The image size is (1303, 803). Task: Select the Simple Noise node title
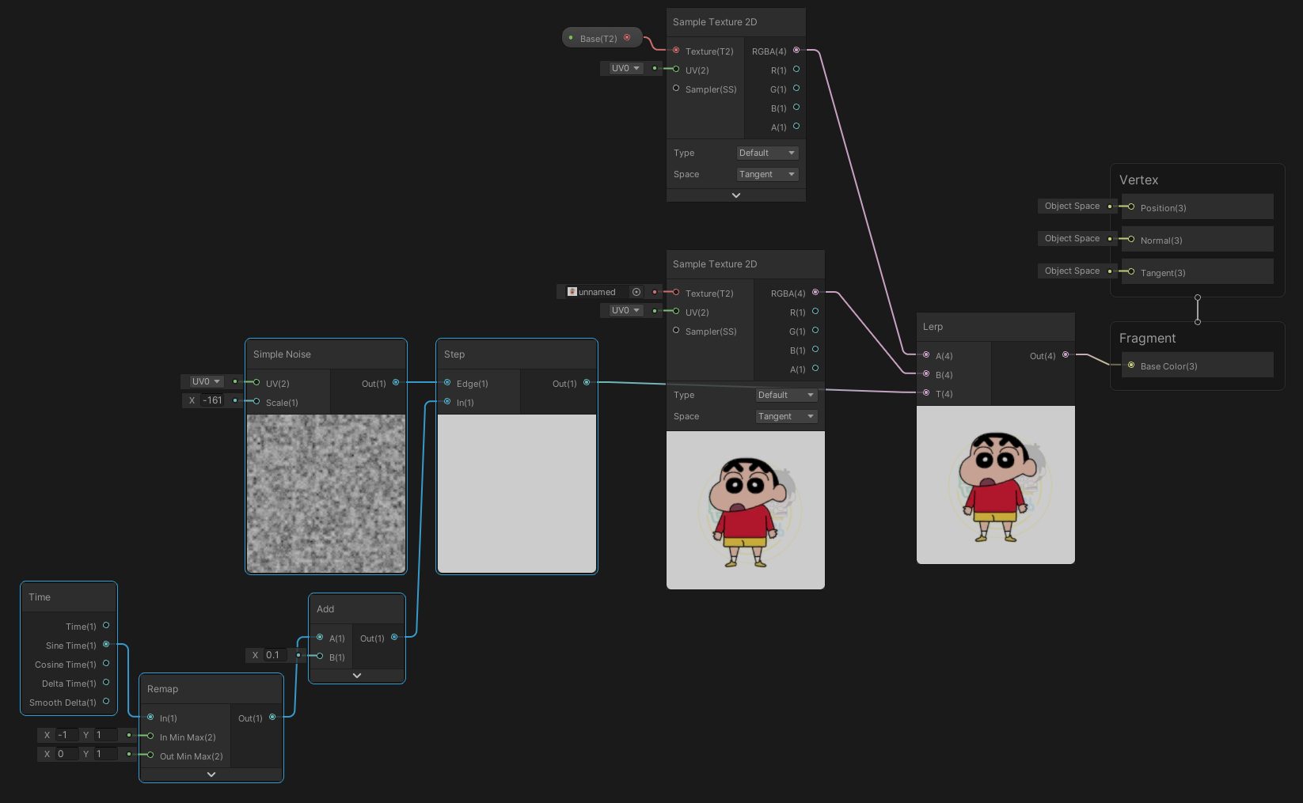(282, 354)
